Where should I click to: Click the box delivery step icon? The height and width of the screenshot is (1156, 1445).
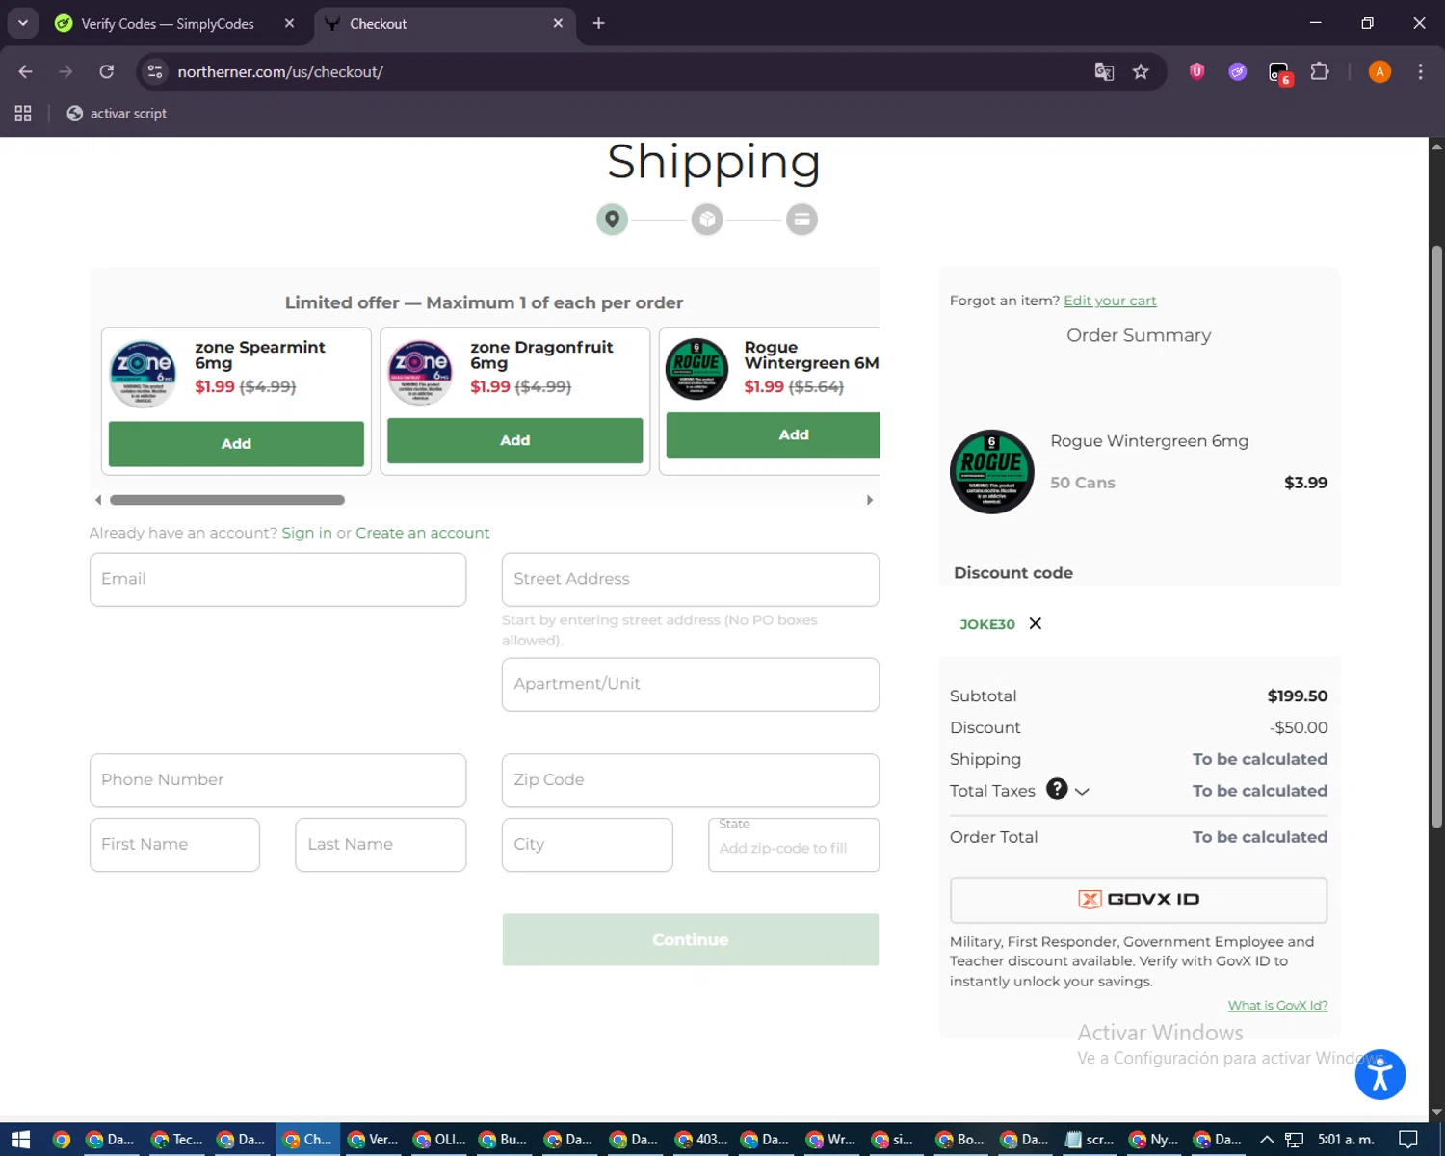707,220
